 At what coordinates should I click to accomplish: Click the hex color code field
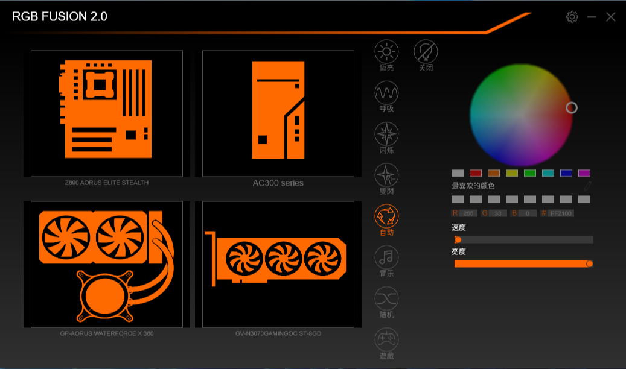point(561,213)
